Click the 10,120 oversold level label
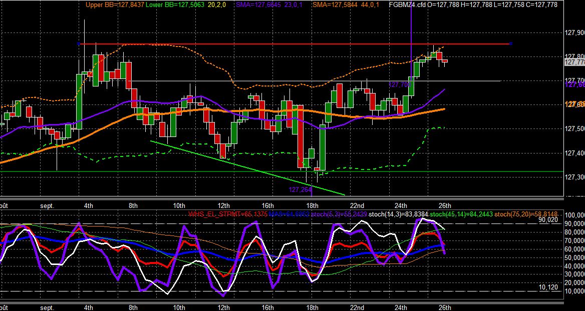585x311 pixels. click(548, 287)
